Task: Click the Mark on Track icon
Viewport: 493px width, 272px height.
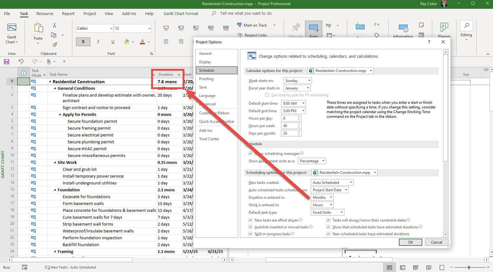Action: (x=239, y=25)
